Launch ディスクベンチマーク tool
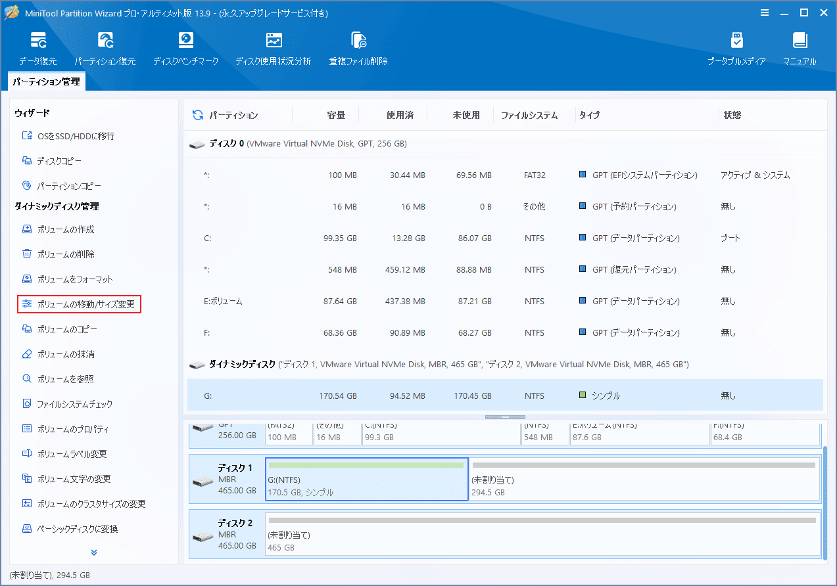Image resolution: width=837 pixels, height=586 pixels. 186,49
